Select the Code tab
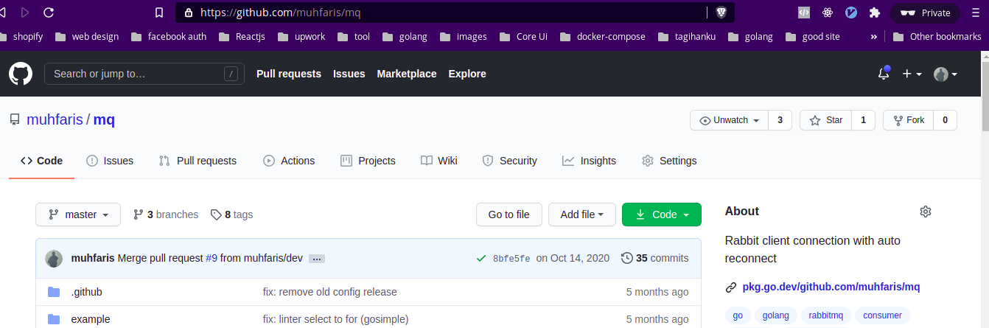 (x=42, y=161)
